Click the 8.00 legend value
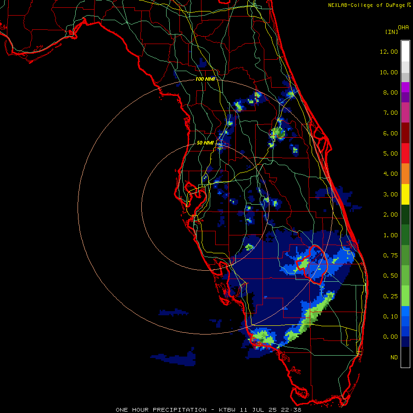 click(391, 92)
